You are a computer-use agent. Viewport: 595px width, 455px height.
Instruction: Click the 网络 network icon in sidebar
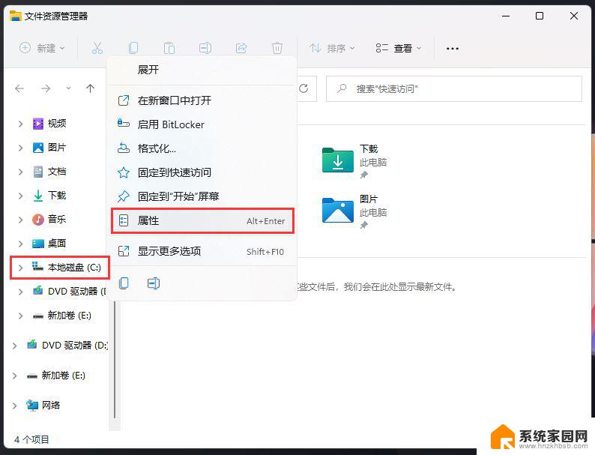tap(32, 406)
